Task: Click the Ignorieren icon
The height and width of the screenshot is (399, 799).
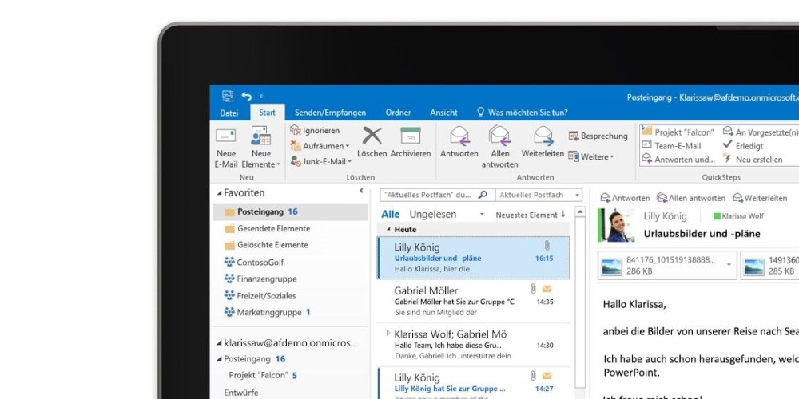Action: coord(296,130)
